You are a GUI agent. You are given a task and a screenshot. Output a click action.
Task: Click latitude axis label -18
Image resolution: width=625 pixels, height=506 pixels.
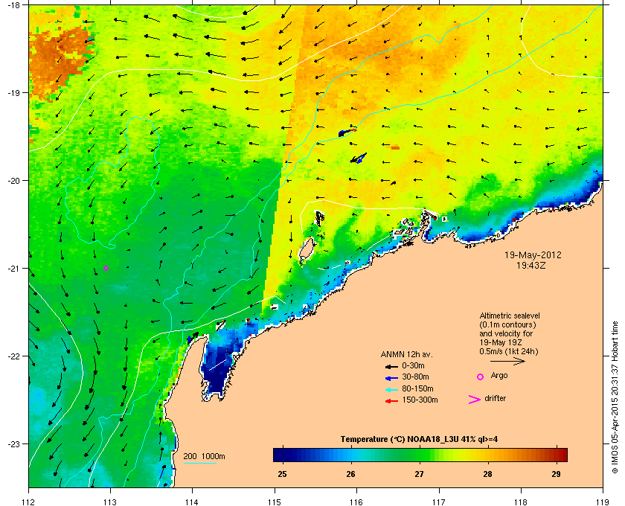tap(13, 4)
